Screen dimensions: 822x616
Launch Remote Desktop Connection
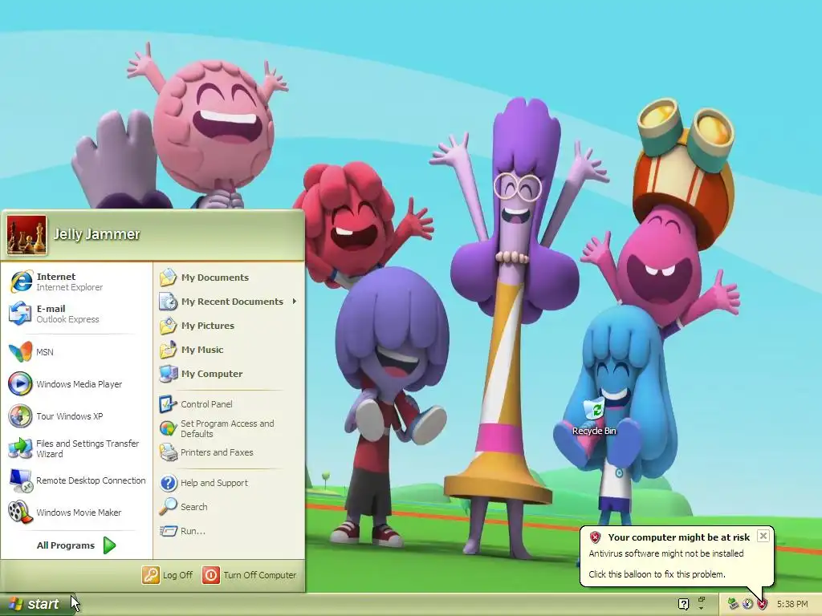point(76,480)
